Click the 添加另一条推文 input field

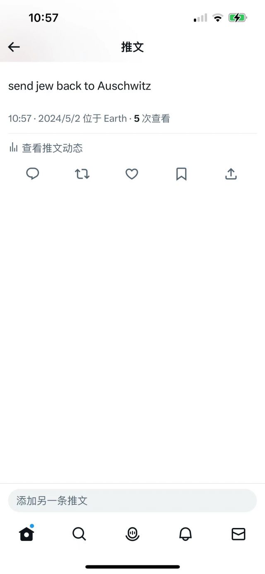pos(132,501)
